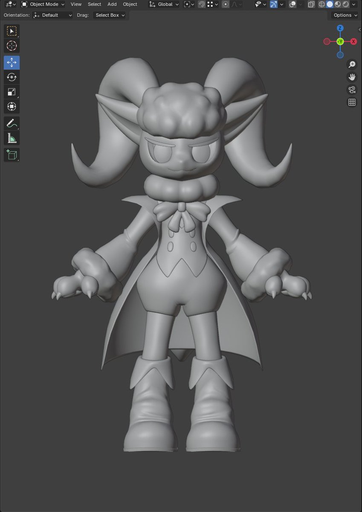Open the Object Mode dropdown

[43, 4]
